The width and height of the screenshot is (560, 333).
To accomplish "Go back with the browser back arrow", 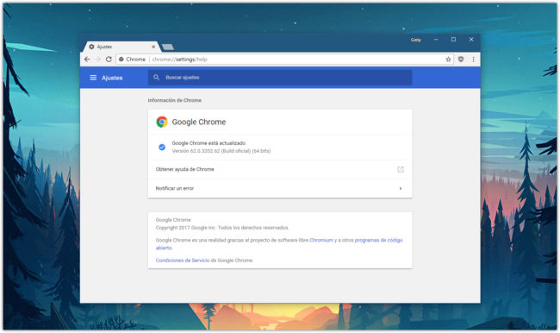I will click(x=87, y=60).
